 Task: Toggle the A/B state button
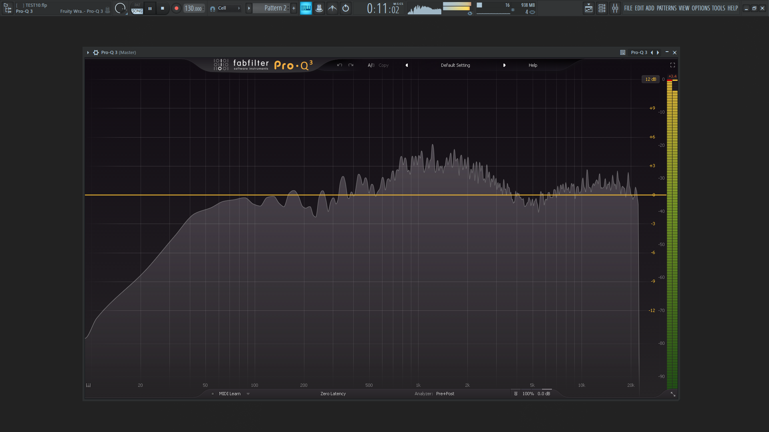click(371, 65)
